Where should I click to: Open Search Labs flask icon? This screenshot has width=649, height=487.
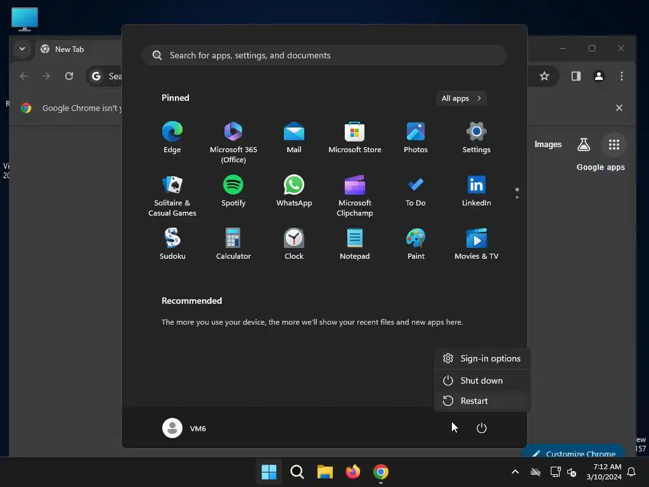[x=584, y=145]
